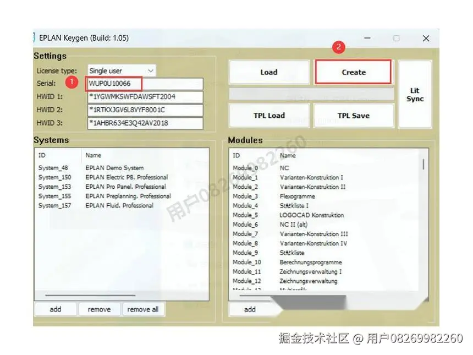Viewport: 473px width, 355px height.
Task: Select System_153 EPLAN Pro Panel row
Action: (x=122, y=187)
